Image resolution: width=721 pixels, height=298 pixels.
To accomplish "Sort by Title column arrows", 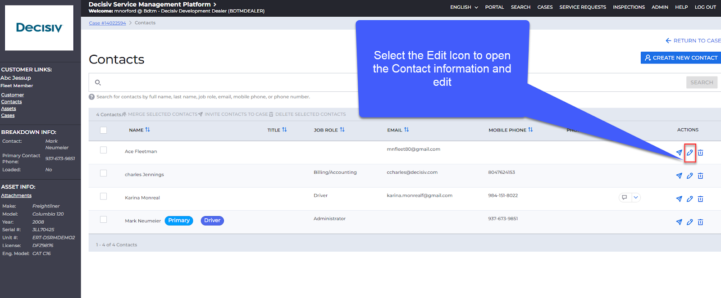I will point(284,130).
